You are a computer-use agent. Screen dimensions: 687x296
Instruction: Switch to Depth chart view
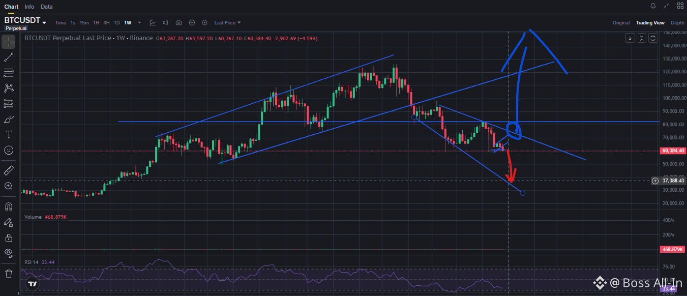point(677,22)
